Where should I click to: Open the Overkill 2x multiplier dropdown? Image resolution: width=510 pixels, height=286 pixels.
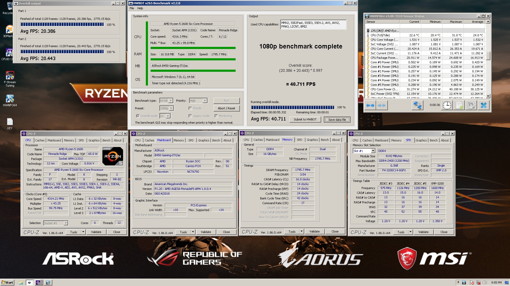pyautogui.click(x=165, y=116)
